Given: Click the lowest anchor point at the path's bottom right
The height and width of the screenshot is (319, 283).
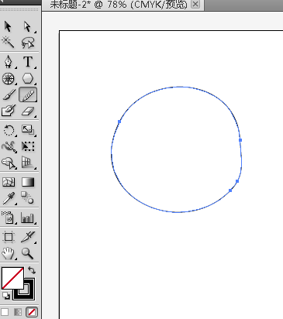Looking at the screenshot, I should pyautogui.click(x=230, y=190).
